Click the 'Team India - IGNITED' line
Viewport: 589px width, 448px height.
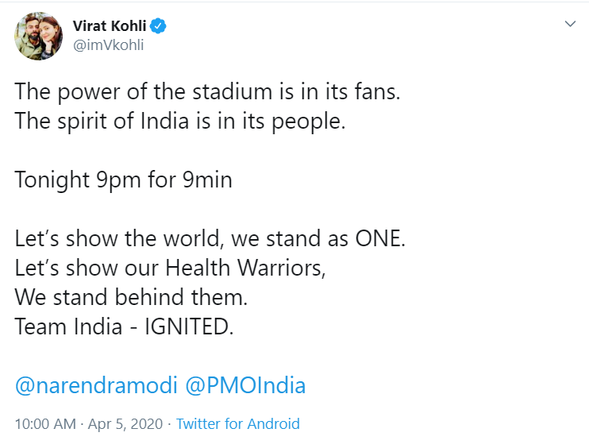[x=124, y=327]
